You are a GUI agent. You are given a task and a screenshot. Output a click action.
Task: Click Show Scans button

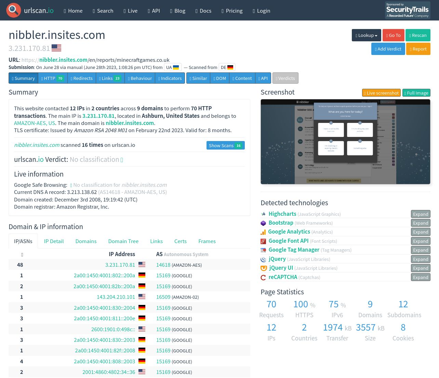[225, 145]
